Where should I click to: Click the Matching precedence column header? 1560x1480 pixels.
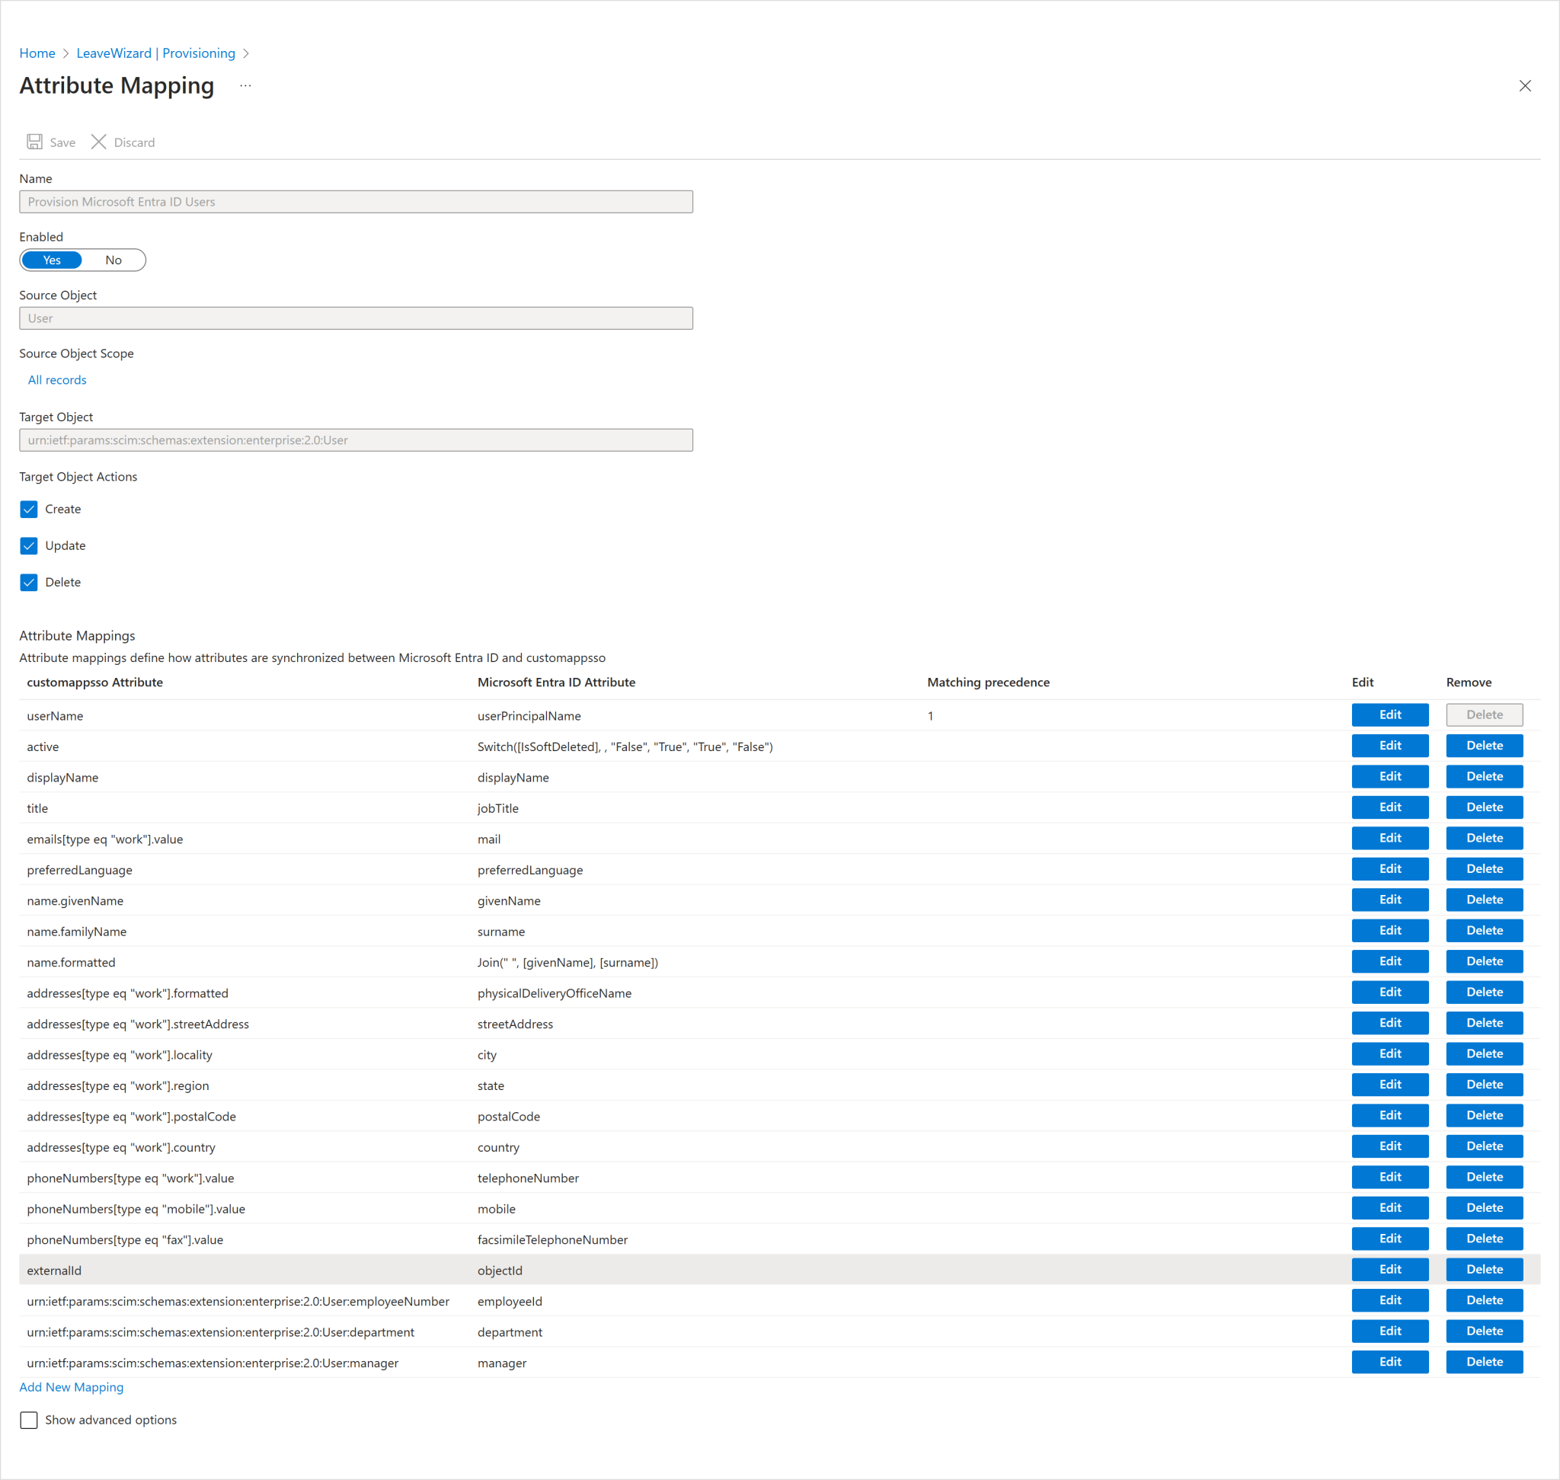988,682
